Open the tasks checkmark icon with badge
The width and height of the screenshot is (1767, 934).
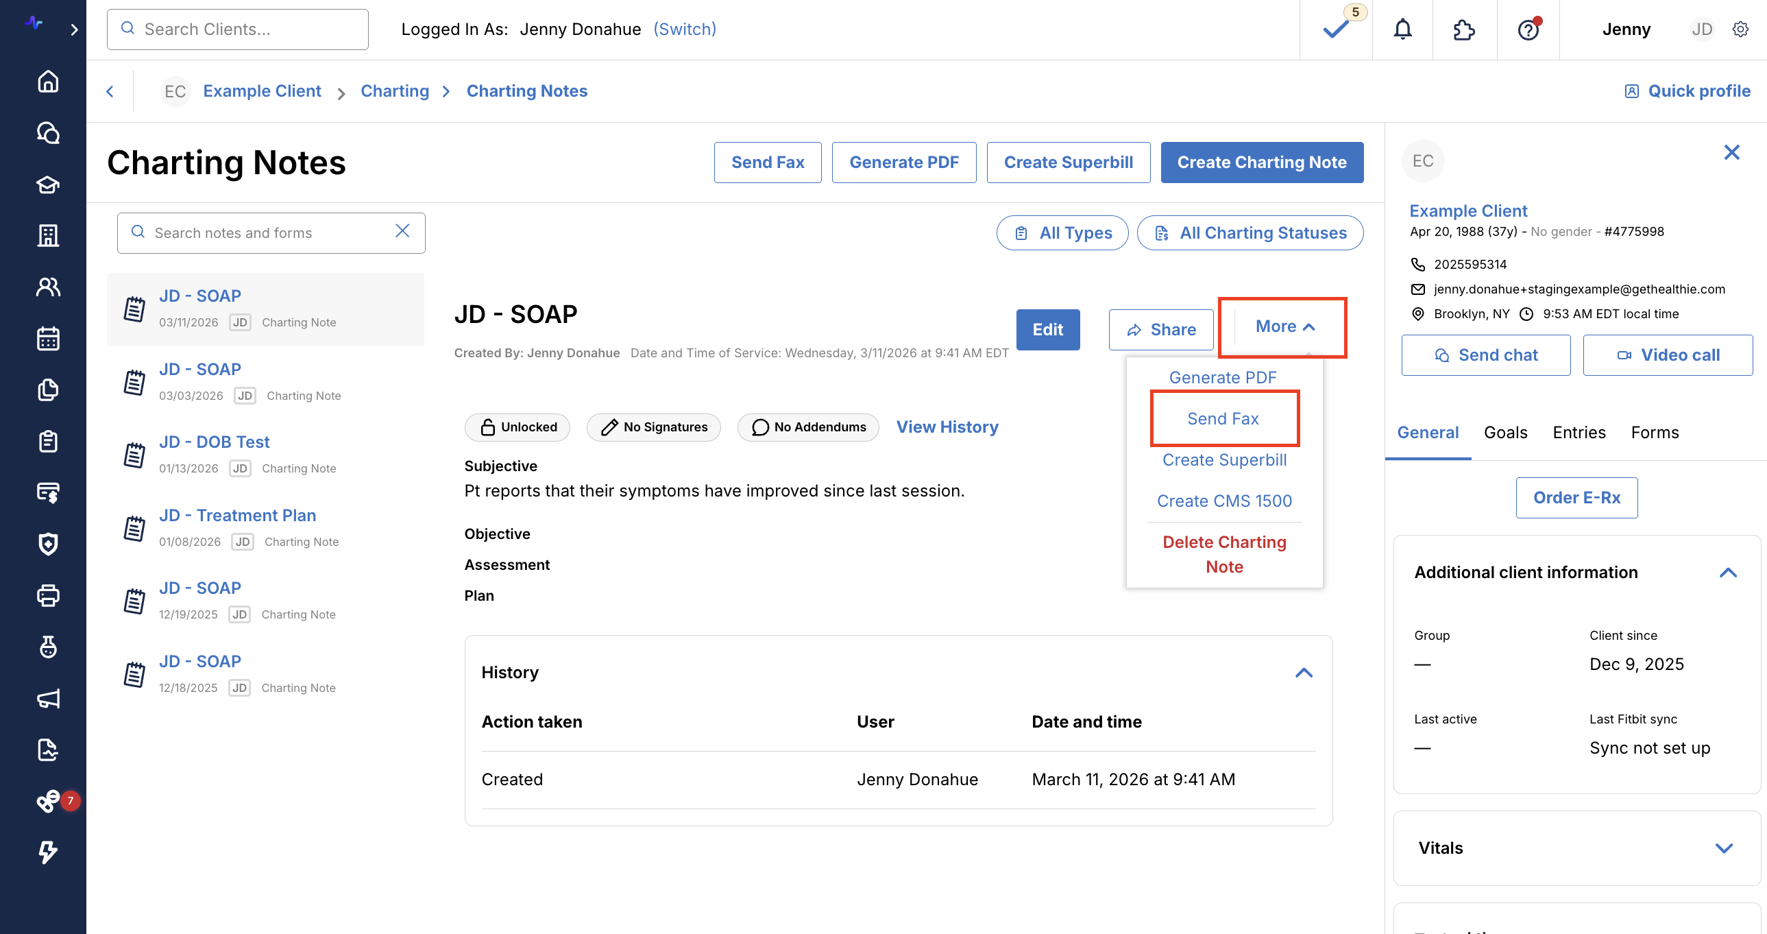pos(1336,29)
